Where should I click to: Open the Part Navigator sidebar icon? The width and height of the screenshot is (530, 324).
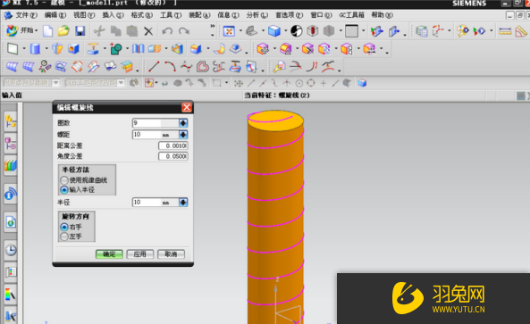11,144
